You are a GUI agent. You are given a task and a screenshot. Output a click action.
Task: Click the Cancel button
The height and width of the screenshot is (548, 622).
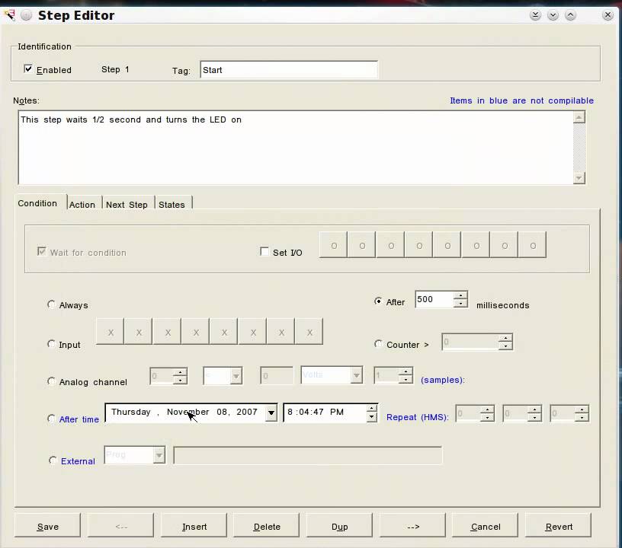click(x=485, y=526)
